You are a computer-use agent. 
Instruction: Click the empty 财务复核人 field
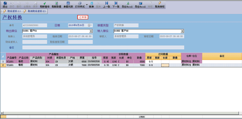[x=35, y=42]
